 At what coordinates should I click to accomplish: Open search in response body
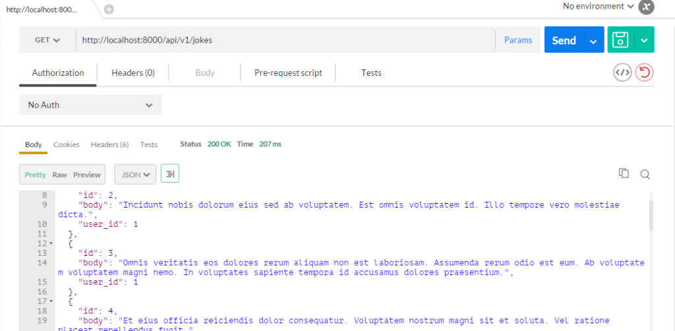tap(645, 174)
